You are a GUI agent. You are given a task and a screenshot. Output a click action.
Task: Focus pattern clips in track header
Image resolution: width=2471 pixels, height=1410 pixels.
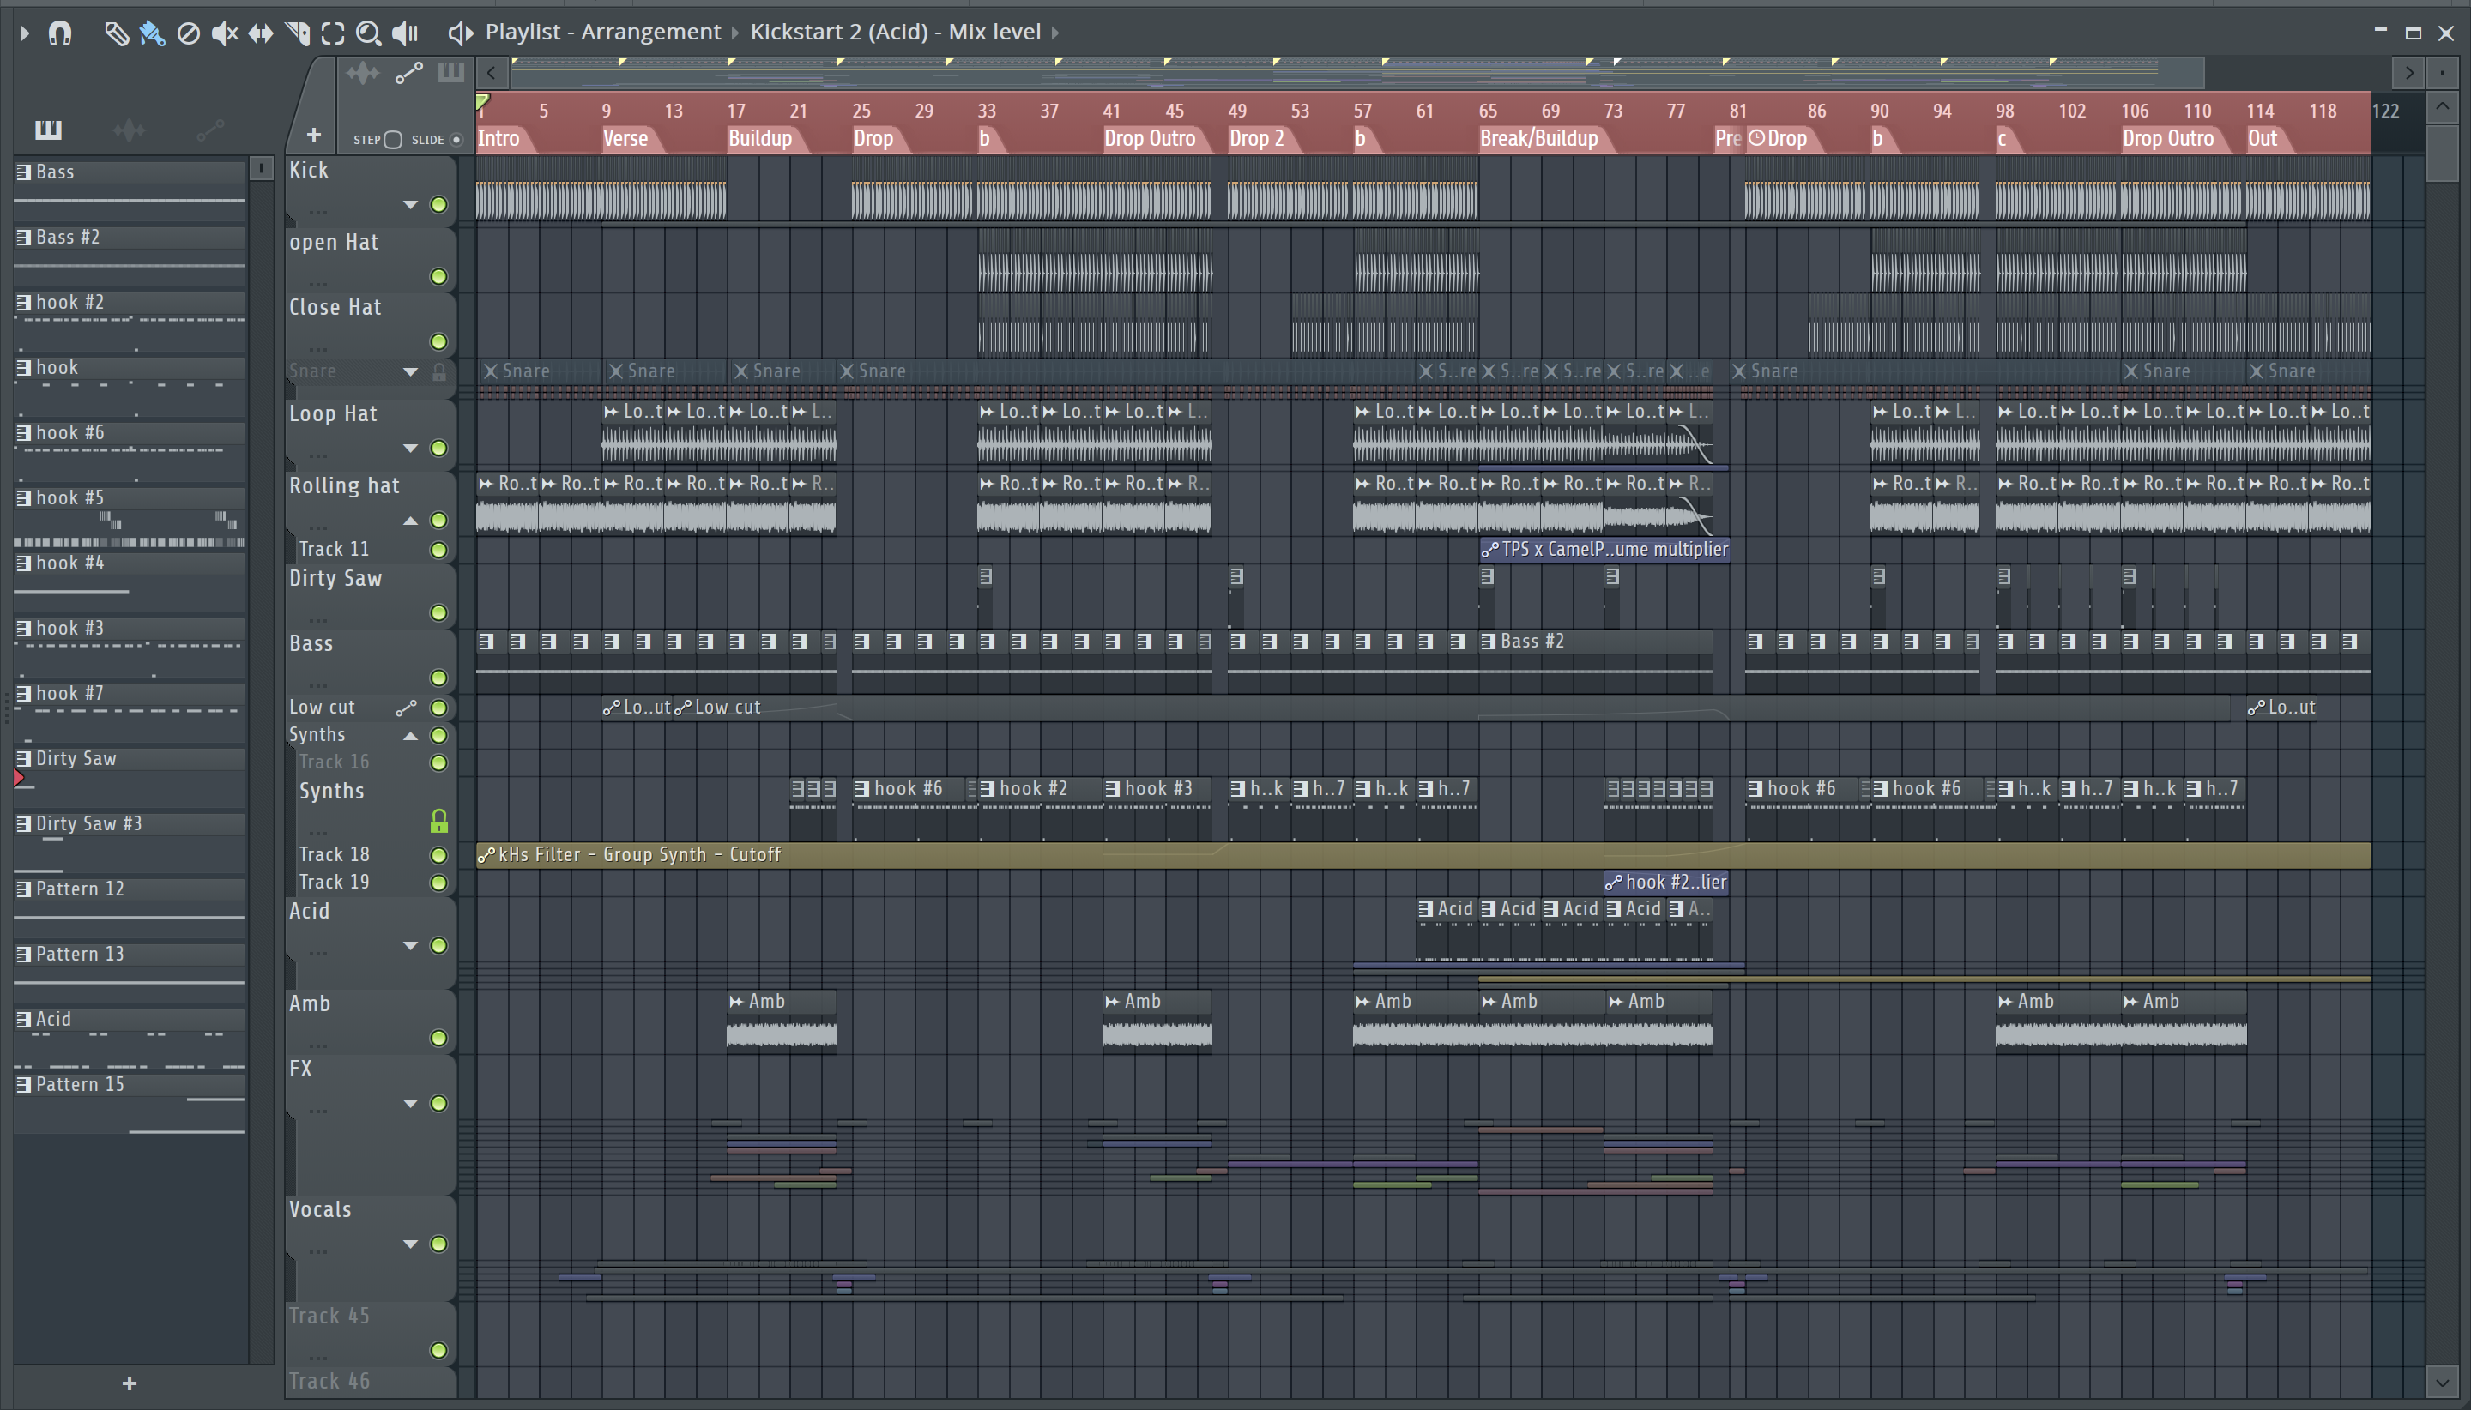point(450,74)
